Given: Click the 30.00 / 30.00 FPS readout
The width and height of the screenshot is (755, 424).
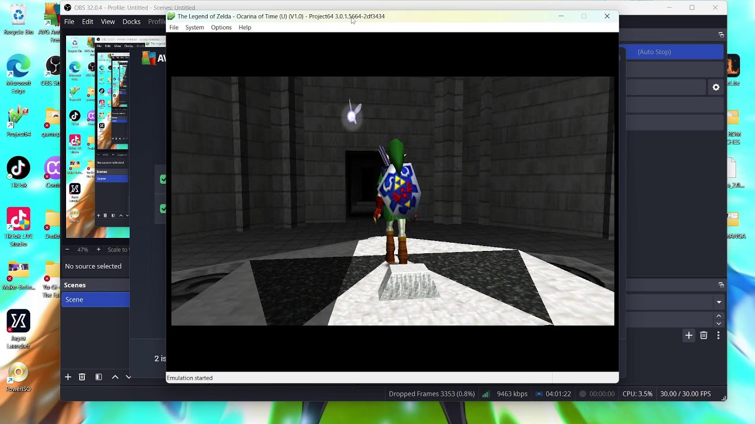Looking at the screenshot, I should (x=685, y=394).
